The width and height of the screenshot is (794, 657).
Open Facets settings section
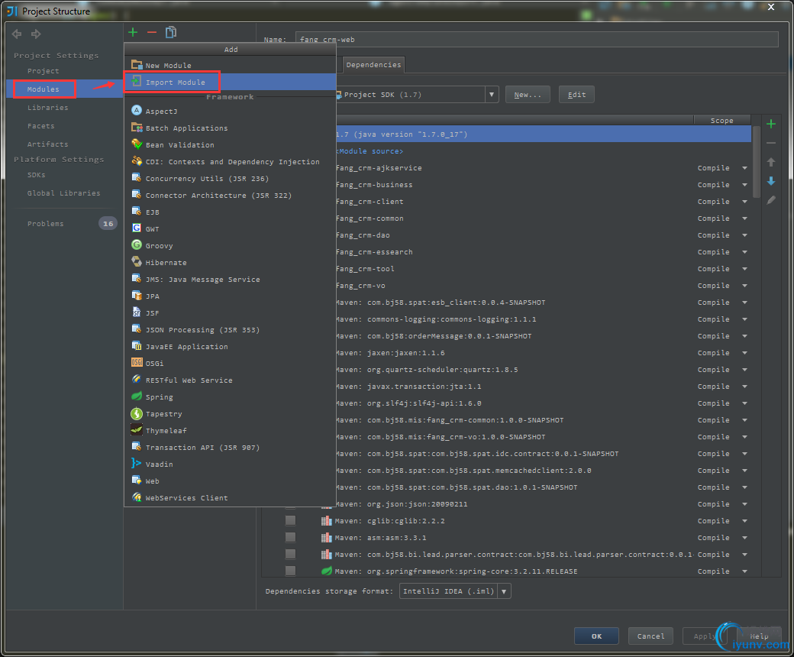[41, 125]
